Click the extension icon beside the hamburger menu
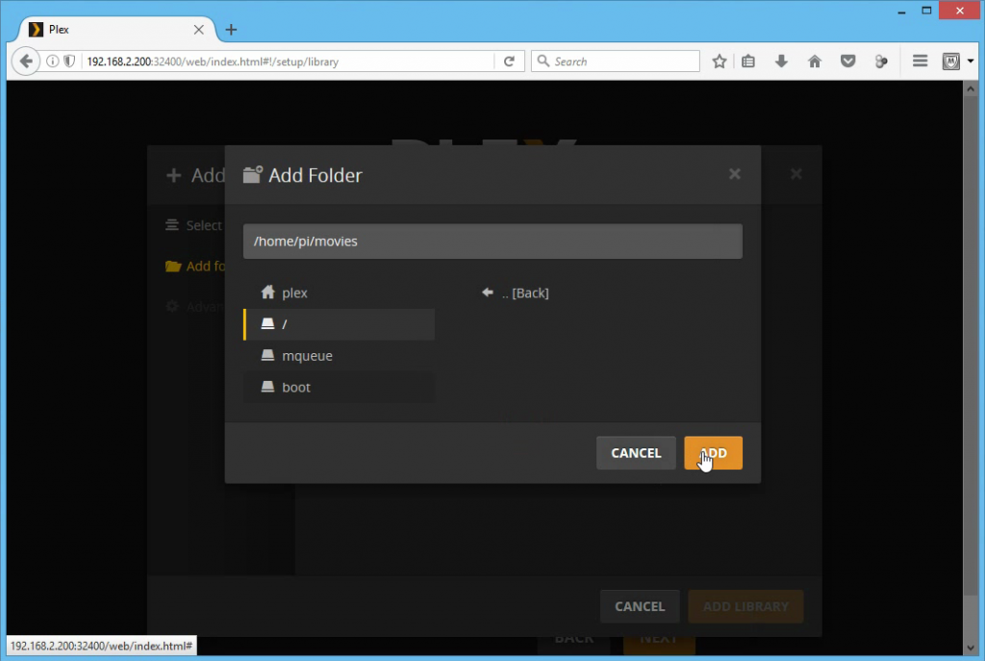Viewport: 985px width, 661px height. 951,61
